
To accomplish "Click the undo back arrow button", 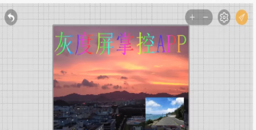I will coord(11,17).
